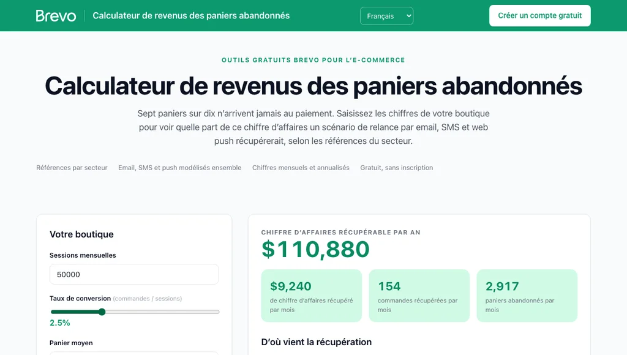Click the $110,880 annual revenue figure
The height and width of the screenshot is (355, 627).
[315, 249]
